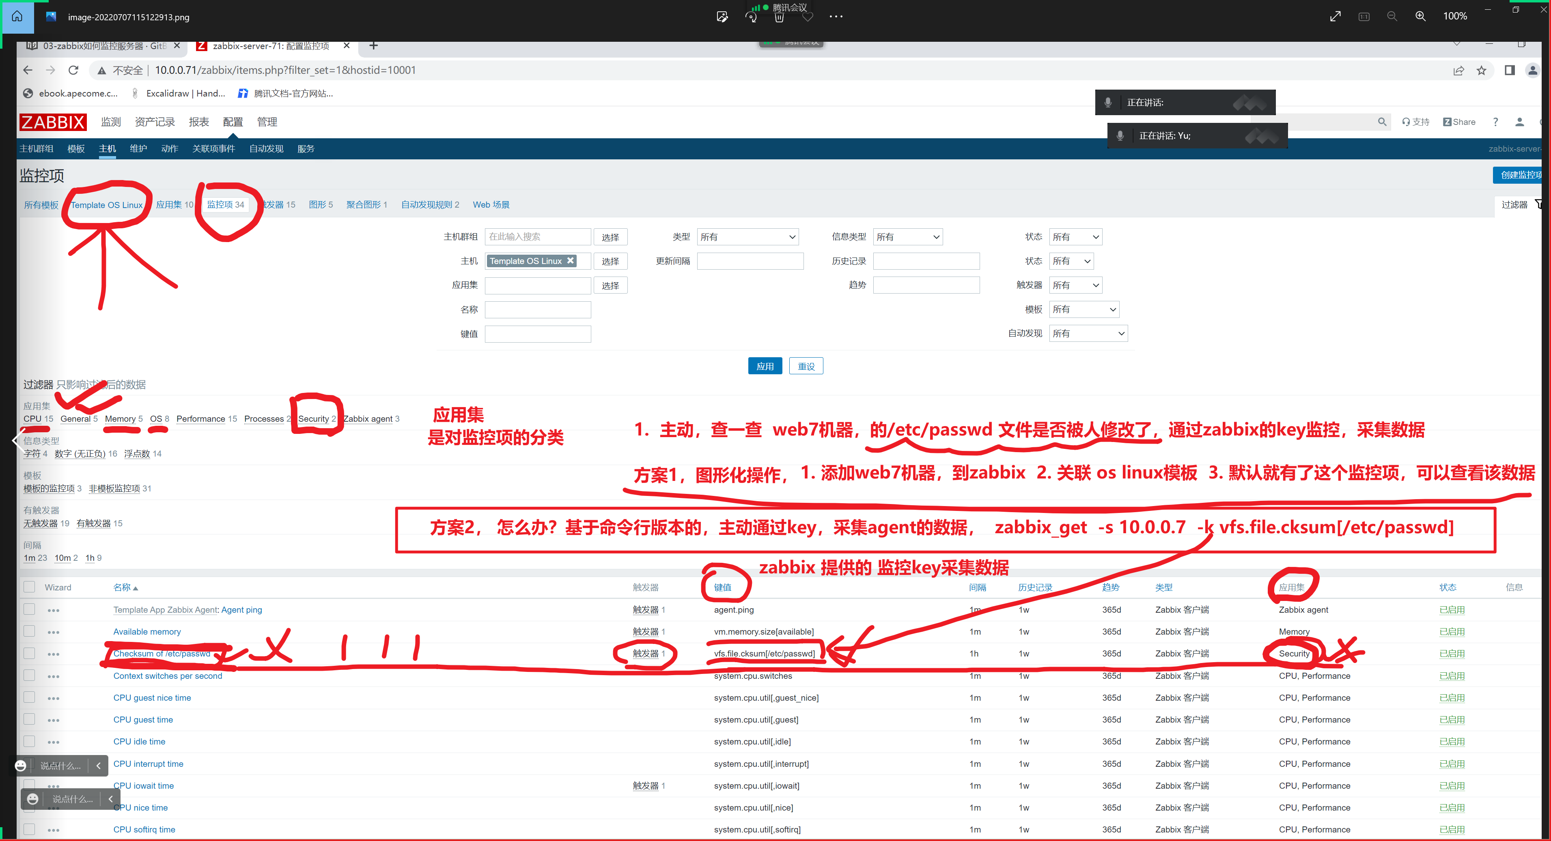Reload the page with refresh icon
The width and height of the screenshot is (1551, 841).
(x=73, y=71)
